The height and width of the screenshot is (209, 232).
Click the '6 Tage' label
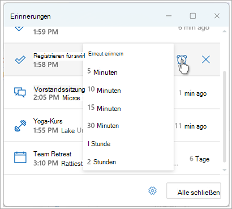[x=199, y=159]
